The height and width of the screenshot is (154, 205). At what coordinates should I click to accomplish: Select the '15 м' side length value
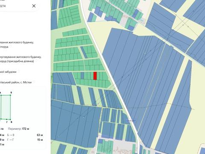(40, 139)
